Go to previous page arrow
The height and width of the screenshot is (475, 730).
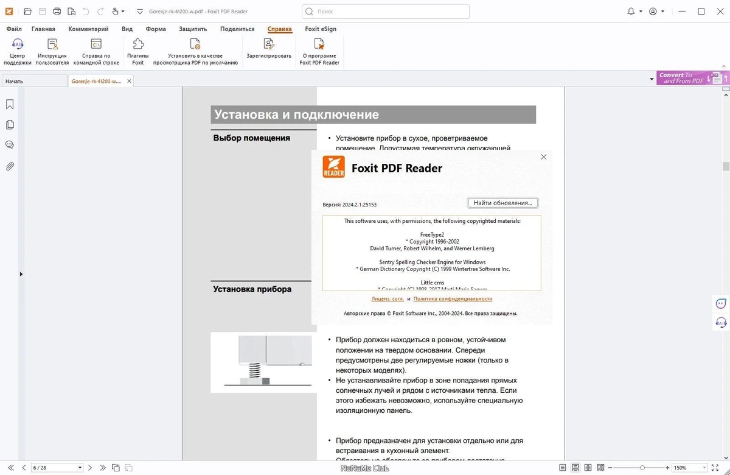pyautogui.click(x=24, y=468)
